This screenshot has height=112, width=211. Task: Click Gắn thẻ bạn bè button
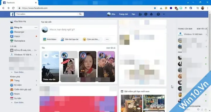[x=69, y=39]
